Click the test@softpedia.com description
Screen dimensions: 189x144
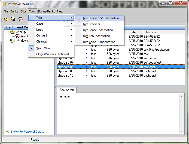(157, 50)
